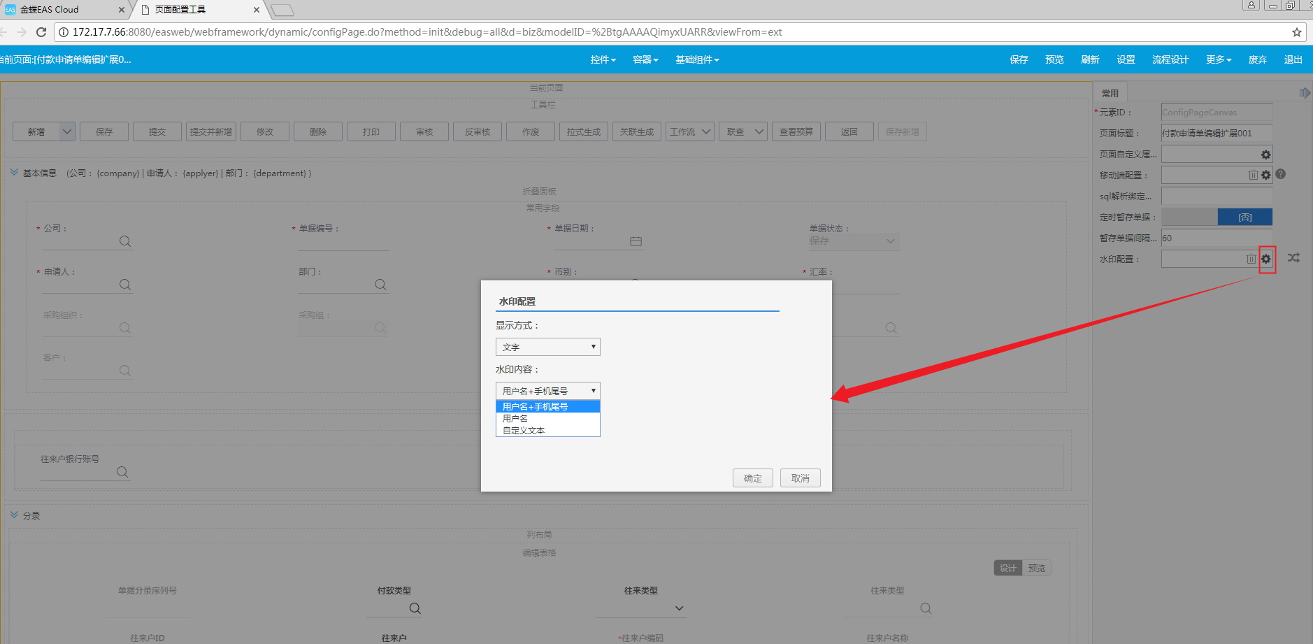Switch to the 金蝶EAS Cloud browser tab
The width and height of the screenshot is (1313, 644).
pyautogui.click(x=63, y=10)
